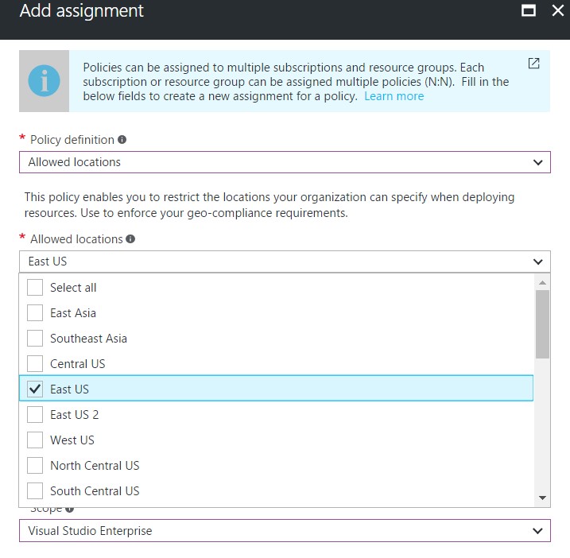The width and height of the screenshot is (570, 558).
Task: Click the blue information icon
Action: pos(44,82)
